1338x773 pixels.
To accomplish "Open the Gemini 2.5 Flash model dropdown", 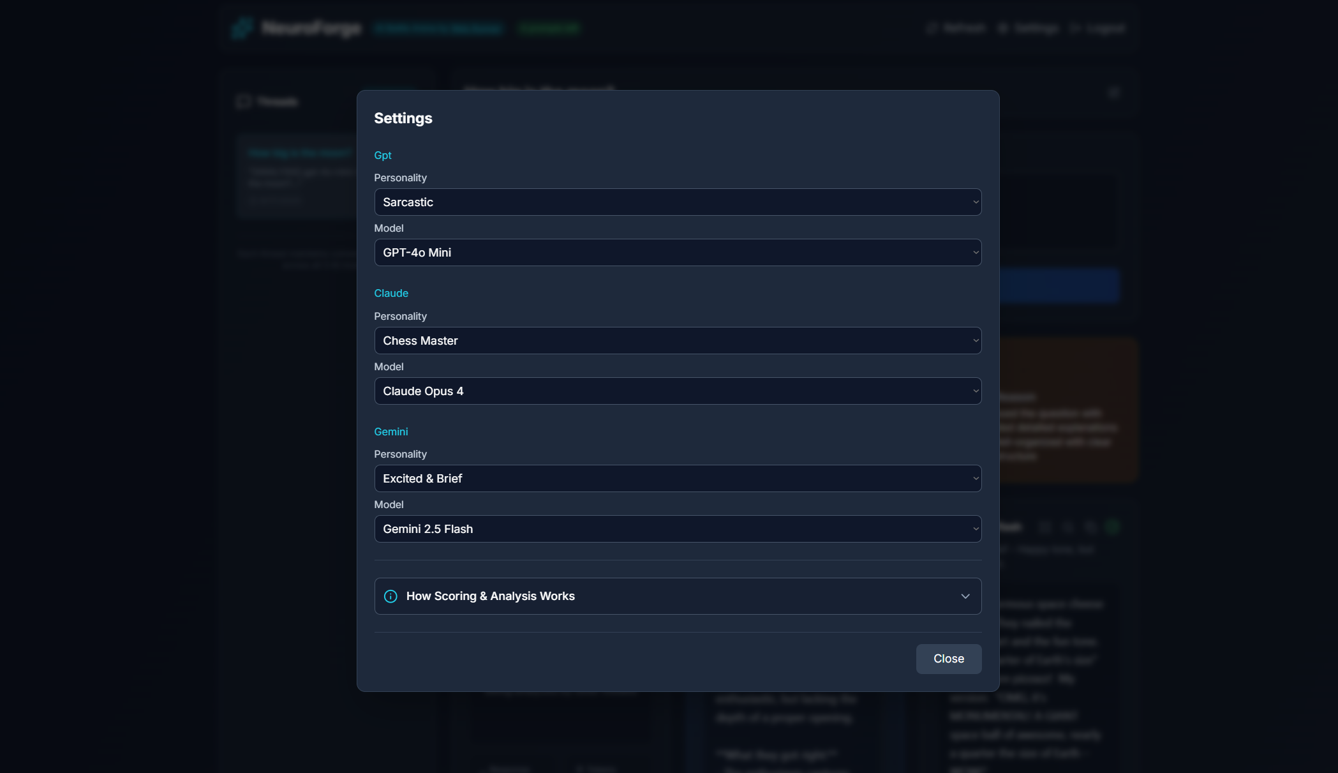I will point(677,529).
